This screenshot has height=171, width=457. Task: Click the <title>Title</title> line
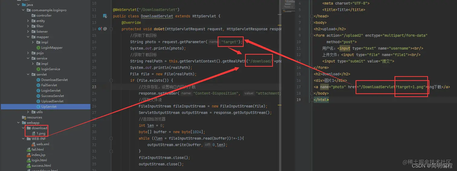[x=344, y=10]
